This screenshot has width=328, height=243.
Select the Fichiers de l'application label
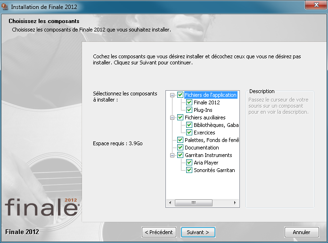click(x=210, y=95)
